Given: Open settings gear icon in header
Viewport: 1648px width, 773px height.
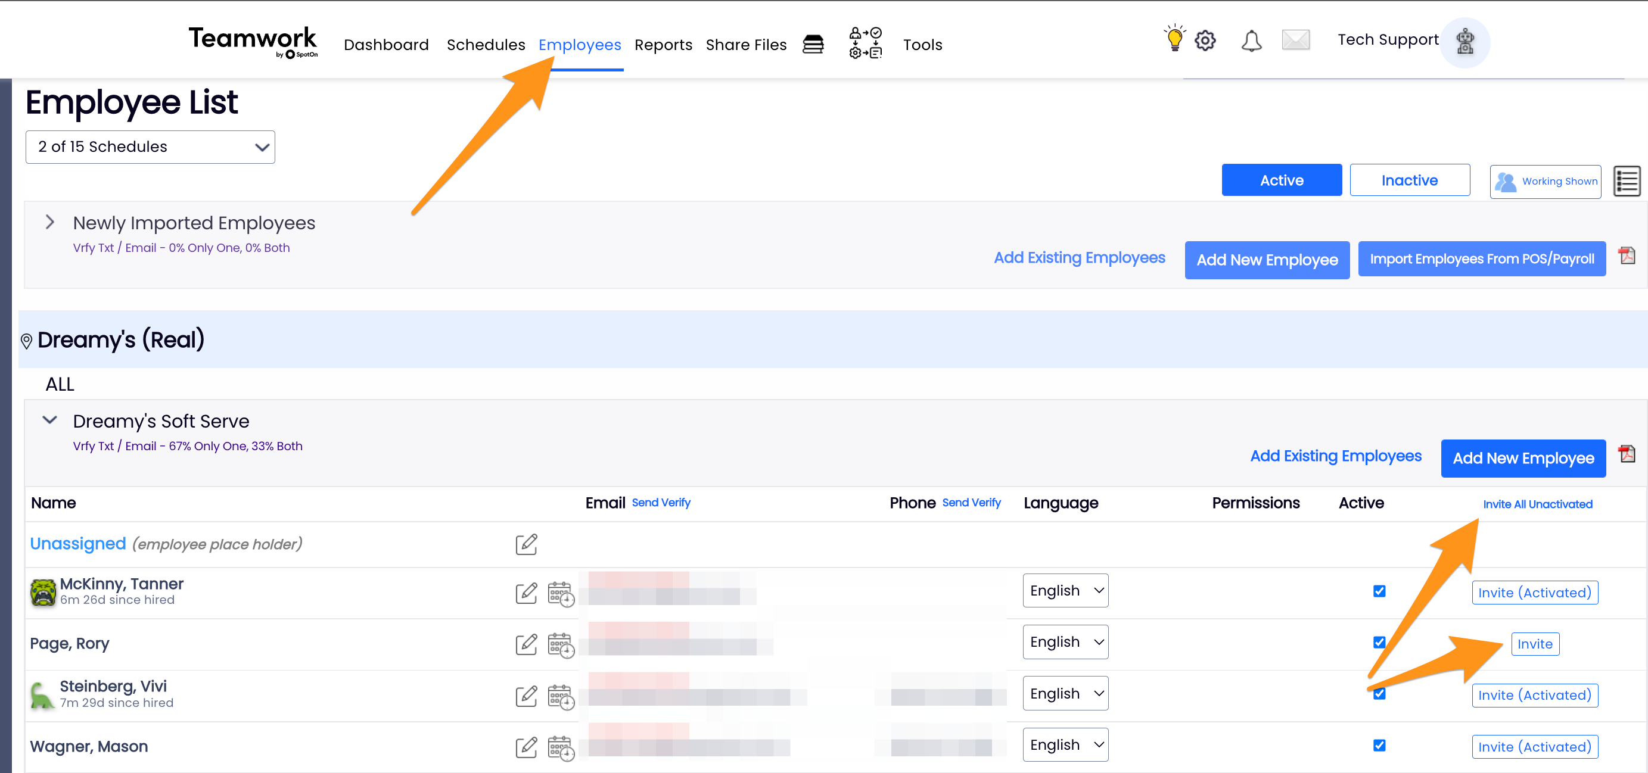Looking at the screenshot, I should click(1205, 41).
